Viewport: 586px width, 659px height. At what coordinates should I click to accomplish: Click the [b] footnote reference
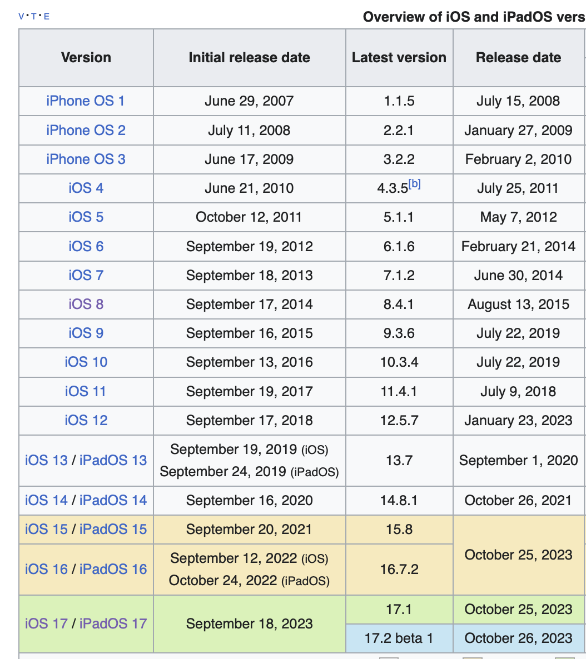coord(415,184)
